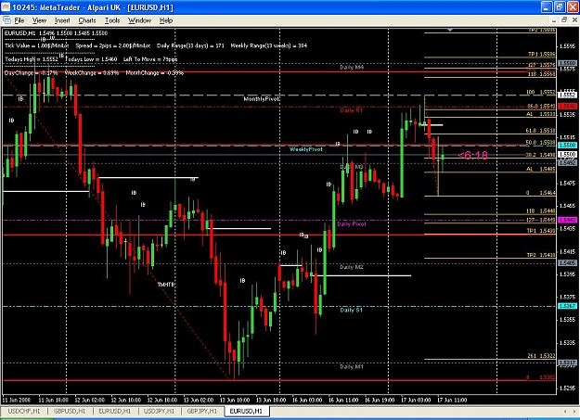The image size is (580, 420).
Task: Click the Daily S1 label
Action: 352,310
